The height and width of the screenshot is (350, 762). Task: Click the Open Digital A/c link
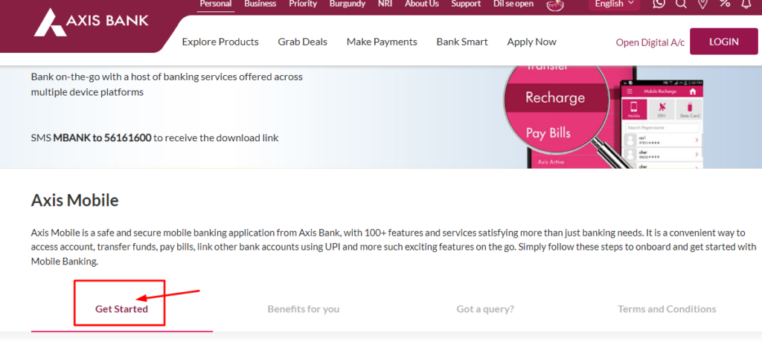click(650, 42)
